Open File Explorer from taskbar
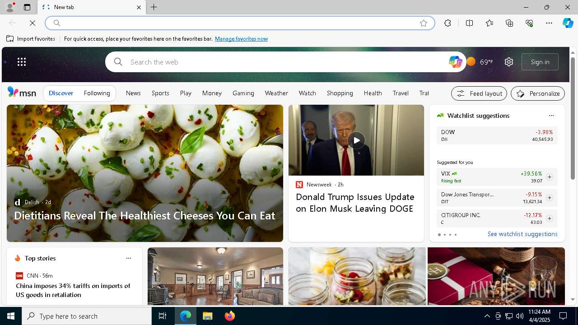This screenshot has width=578, height=325. [208, 316]
